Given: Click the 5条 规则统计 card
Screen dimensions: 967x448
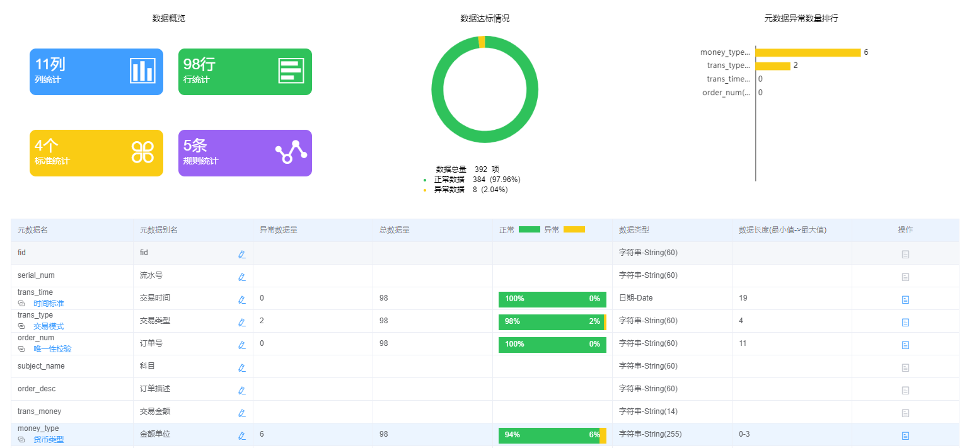Looking at the screenshot, I should pos(245,153).
